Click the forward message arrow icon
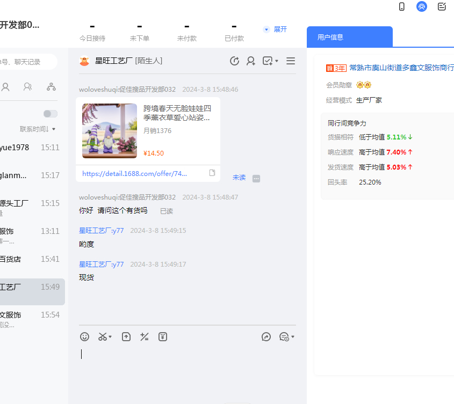The height and width of the screenshot is (404, 454). (266, 337)
